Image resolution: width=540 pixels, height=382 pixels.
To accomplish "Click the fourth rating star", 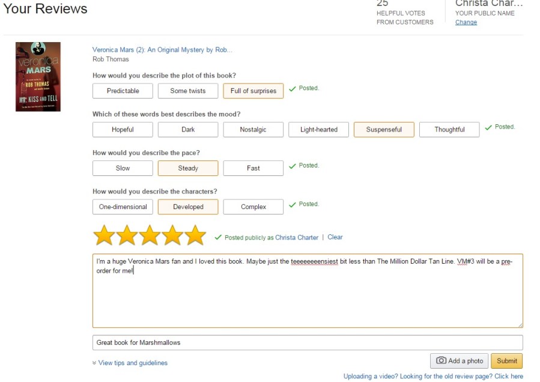I will point(172,235).
